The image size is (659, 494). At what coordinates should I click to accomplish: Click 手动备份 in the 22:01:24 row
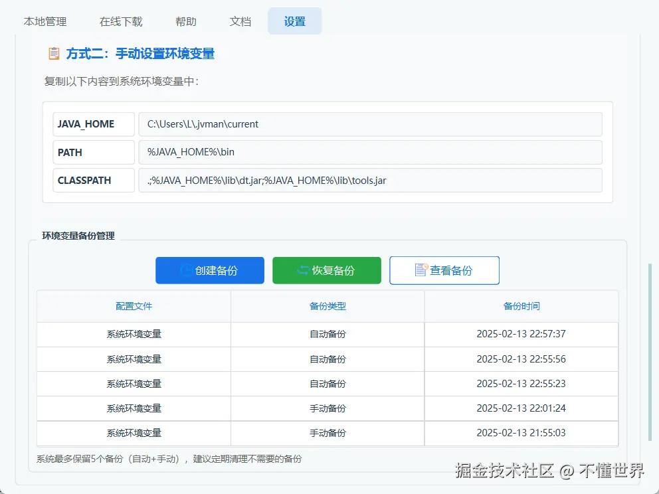point(328,408)
